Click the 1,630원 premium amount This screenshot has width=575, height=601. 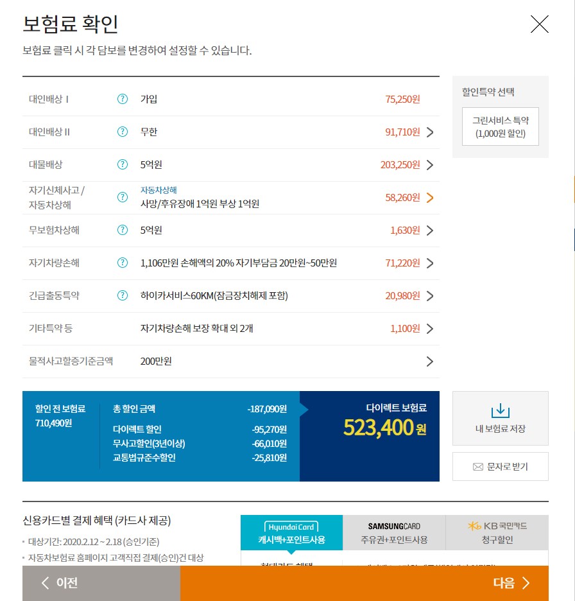coord(405,231)
